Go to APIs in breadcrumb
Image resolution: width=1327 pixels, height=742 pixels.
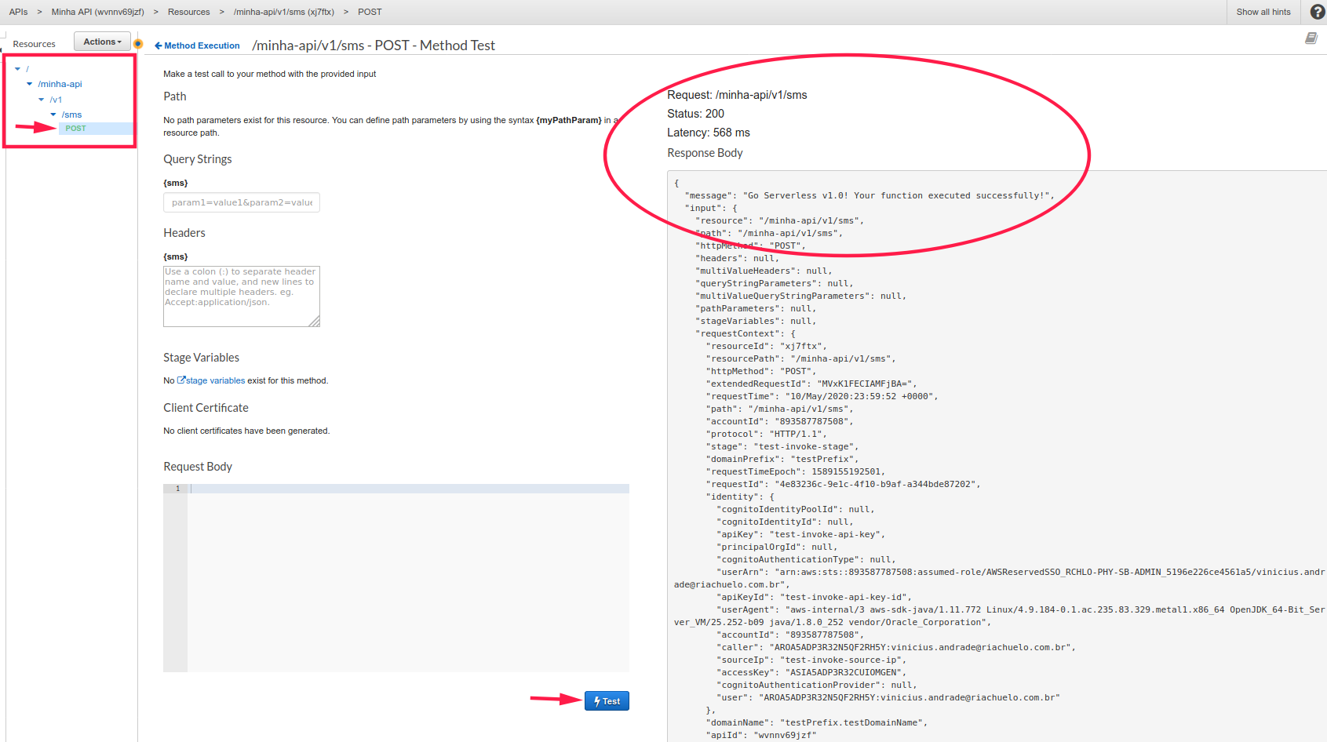[x=18, y=12]
